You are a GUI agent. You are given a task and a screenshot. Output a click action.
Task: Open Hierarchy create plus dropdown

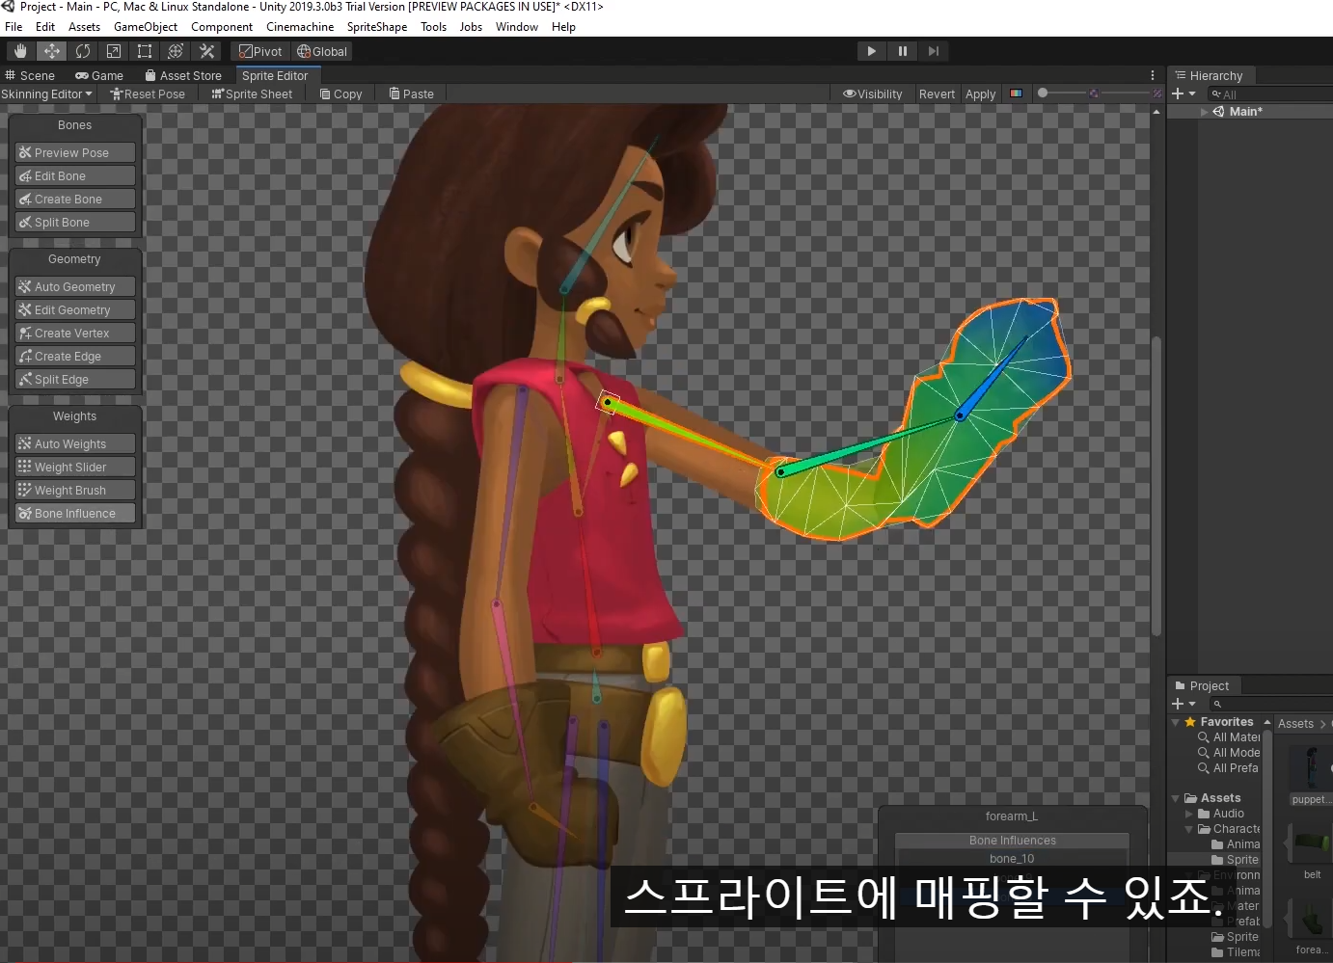pyautogui.click(x=1183, y=94)
